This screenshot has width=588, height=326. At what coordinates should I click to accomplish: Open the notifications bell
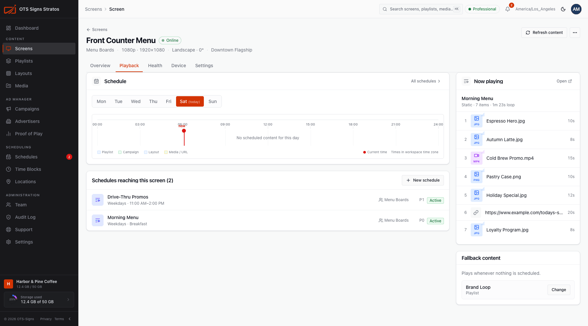click(508, 9)
